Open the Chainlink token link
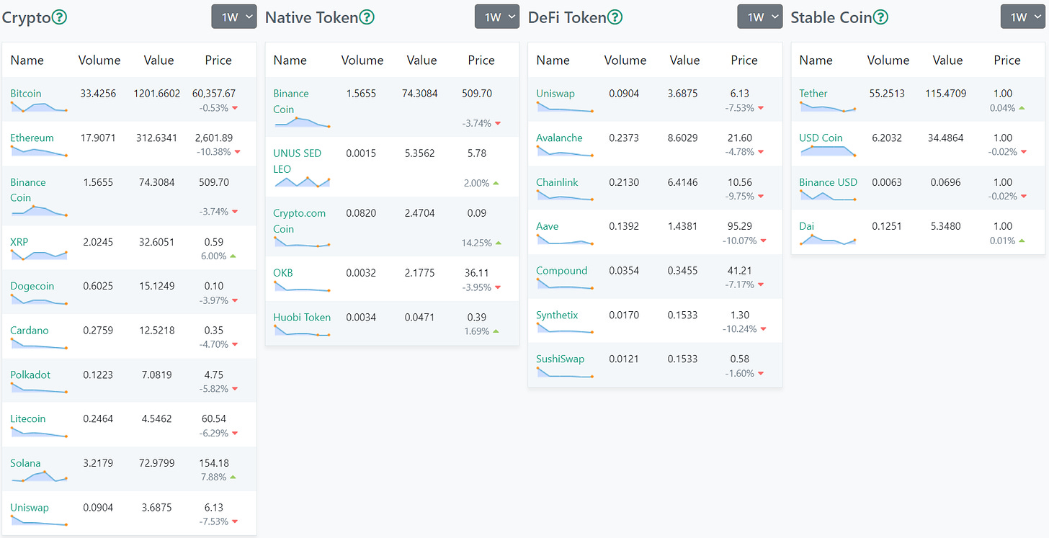The width and height of the screenshot is (1049, 538). point(557,182)
